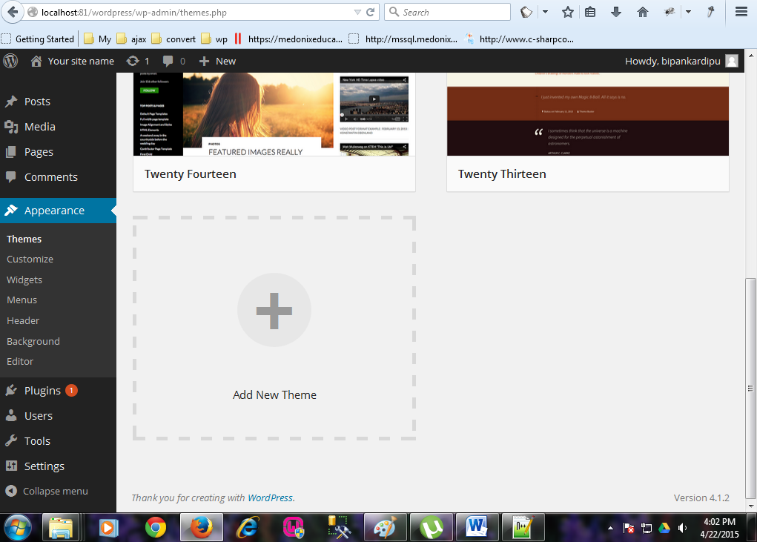Screen dimensions: 757x542
Task: Open the Pages menu
Action: coord(58,151)
